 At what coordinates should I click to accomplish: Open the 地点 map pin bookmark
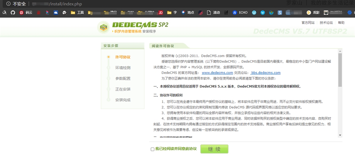[x=188, y=13]
